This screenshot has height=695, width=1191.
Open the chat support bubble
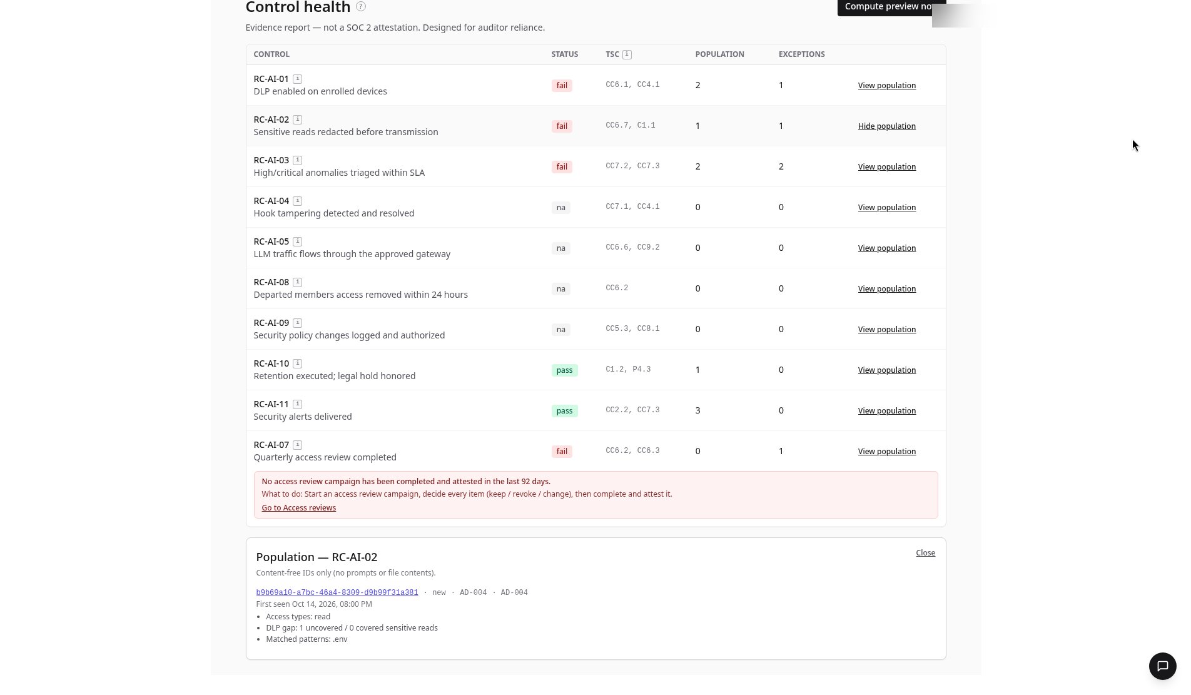point(1162,666)
